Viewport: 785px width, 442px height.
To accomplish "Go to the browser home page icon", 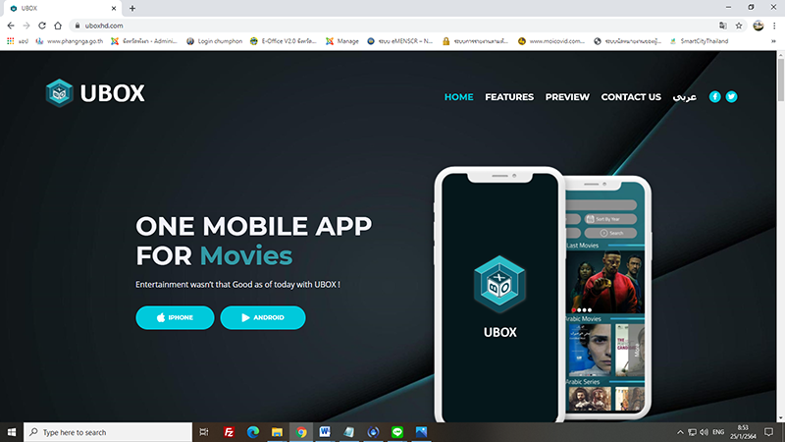I will pyautogui.click(x=58, y=26).
